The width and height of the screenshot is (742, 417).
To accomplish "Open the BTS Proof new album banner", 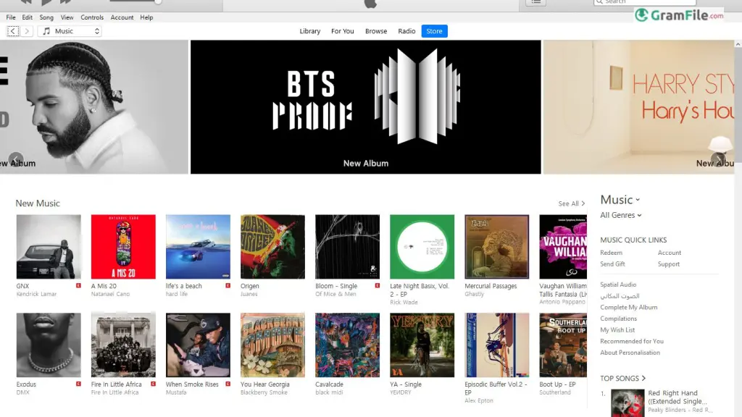I will point(365,107).
